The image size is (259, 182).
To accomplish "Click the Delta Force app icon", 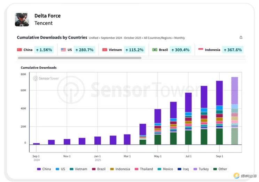I will (x=22, y=19).
